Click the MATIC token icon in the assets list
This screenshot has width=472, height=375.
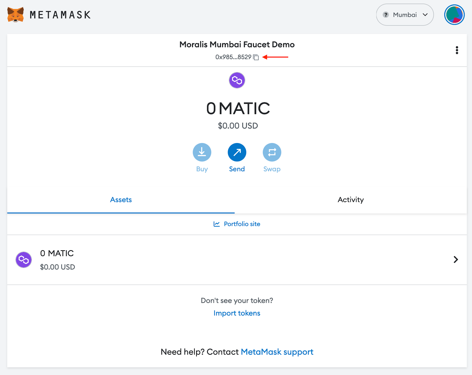[x=24, y=260]
